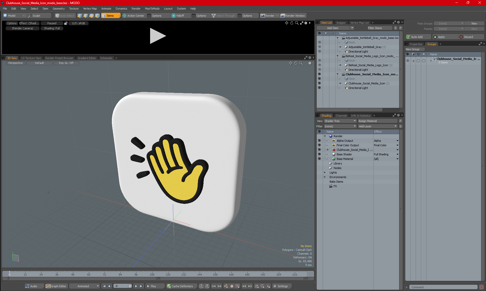This screenshot has width=486, height=291.
Task: Click the lock icon beside Paused
Action: (x=66, y=23)
